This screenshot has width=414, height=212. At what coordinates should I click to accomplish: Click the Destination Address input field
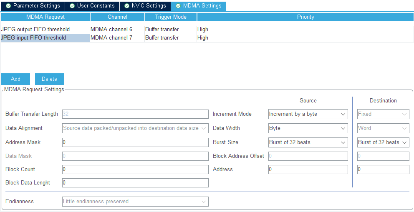click(383, 170)
